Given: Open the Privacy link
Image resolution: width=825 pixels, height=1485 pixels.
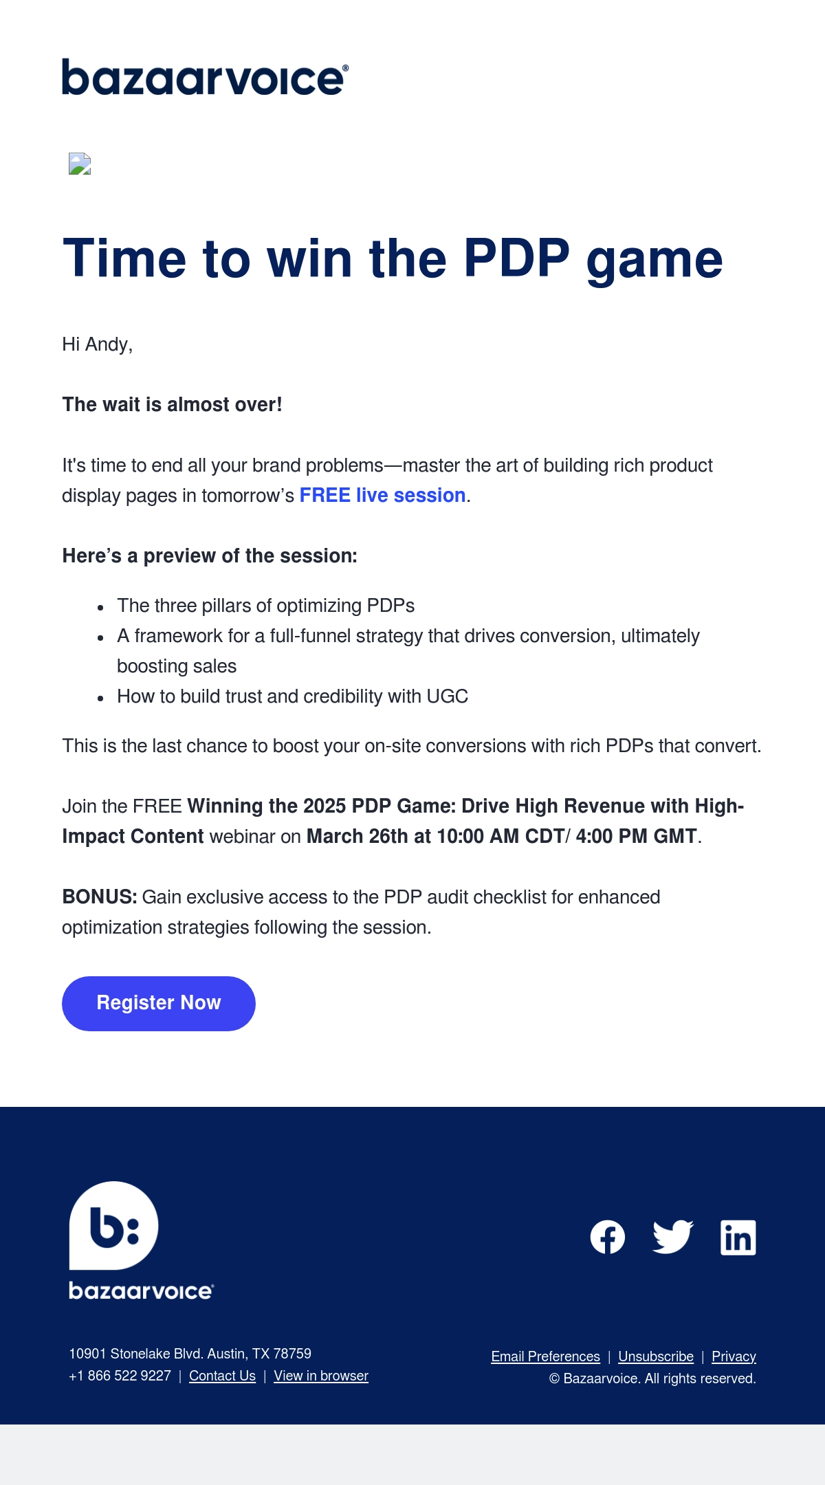Looking at the screenshot, I should [734, 1356].
